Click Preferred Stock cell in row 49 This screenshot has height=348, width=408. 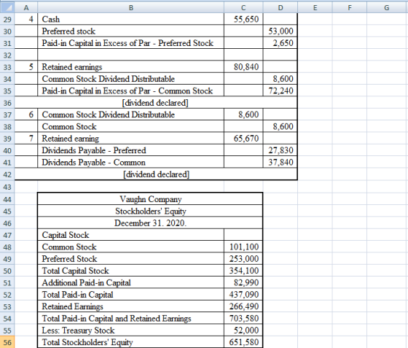point(131,259)
